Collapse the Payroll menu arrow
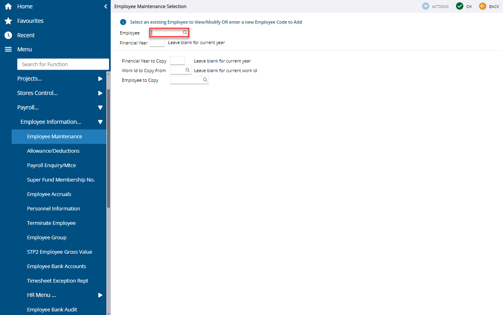This screenshot has height=315, width=503. (100, 107)
